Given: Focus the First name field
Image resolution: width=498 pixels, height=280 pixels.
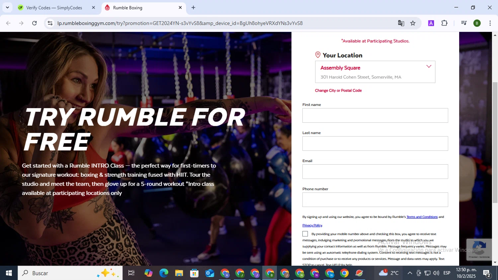Looking at the screenshot, I should 375,115.
